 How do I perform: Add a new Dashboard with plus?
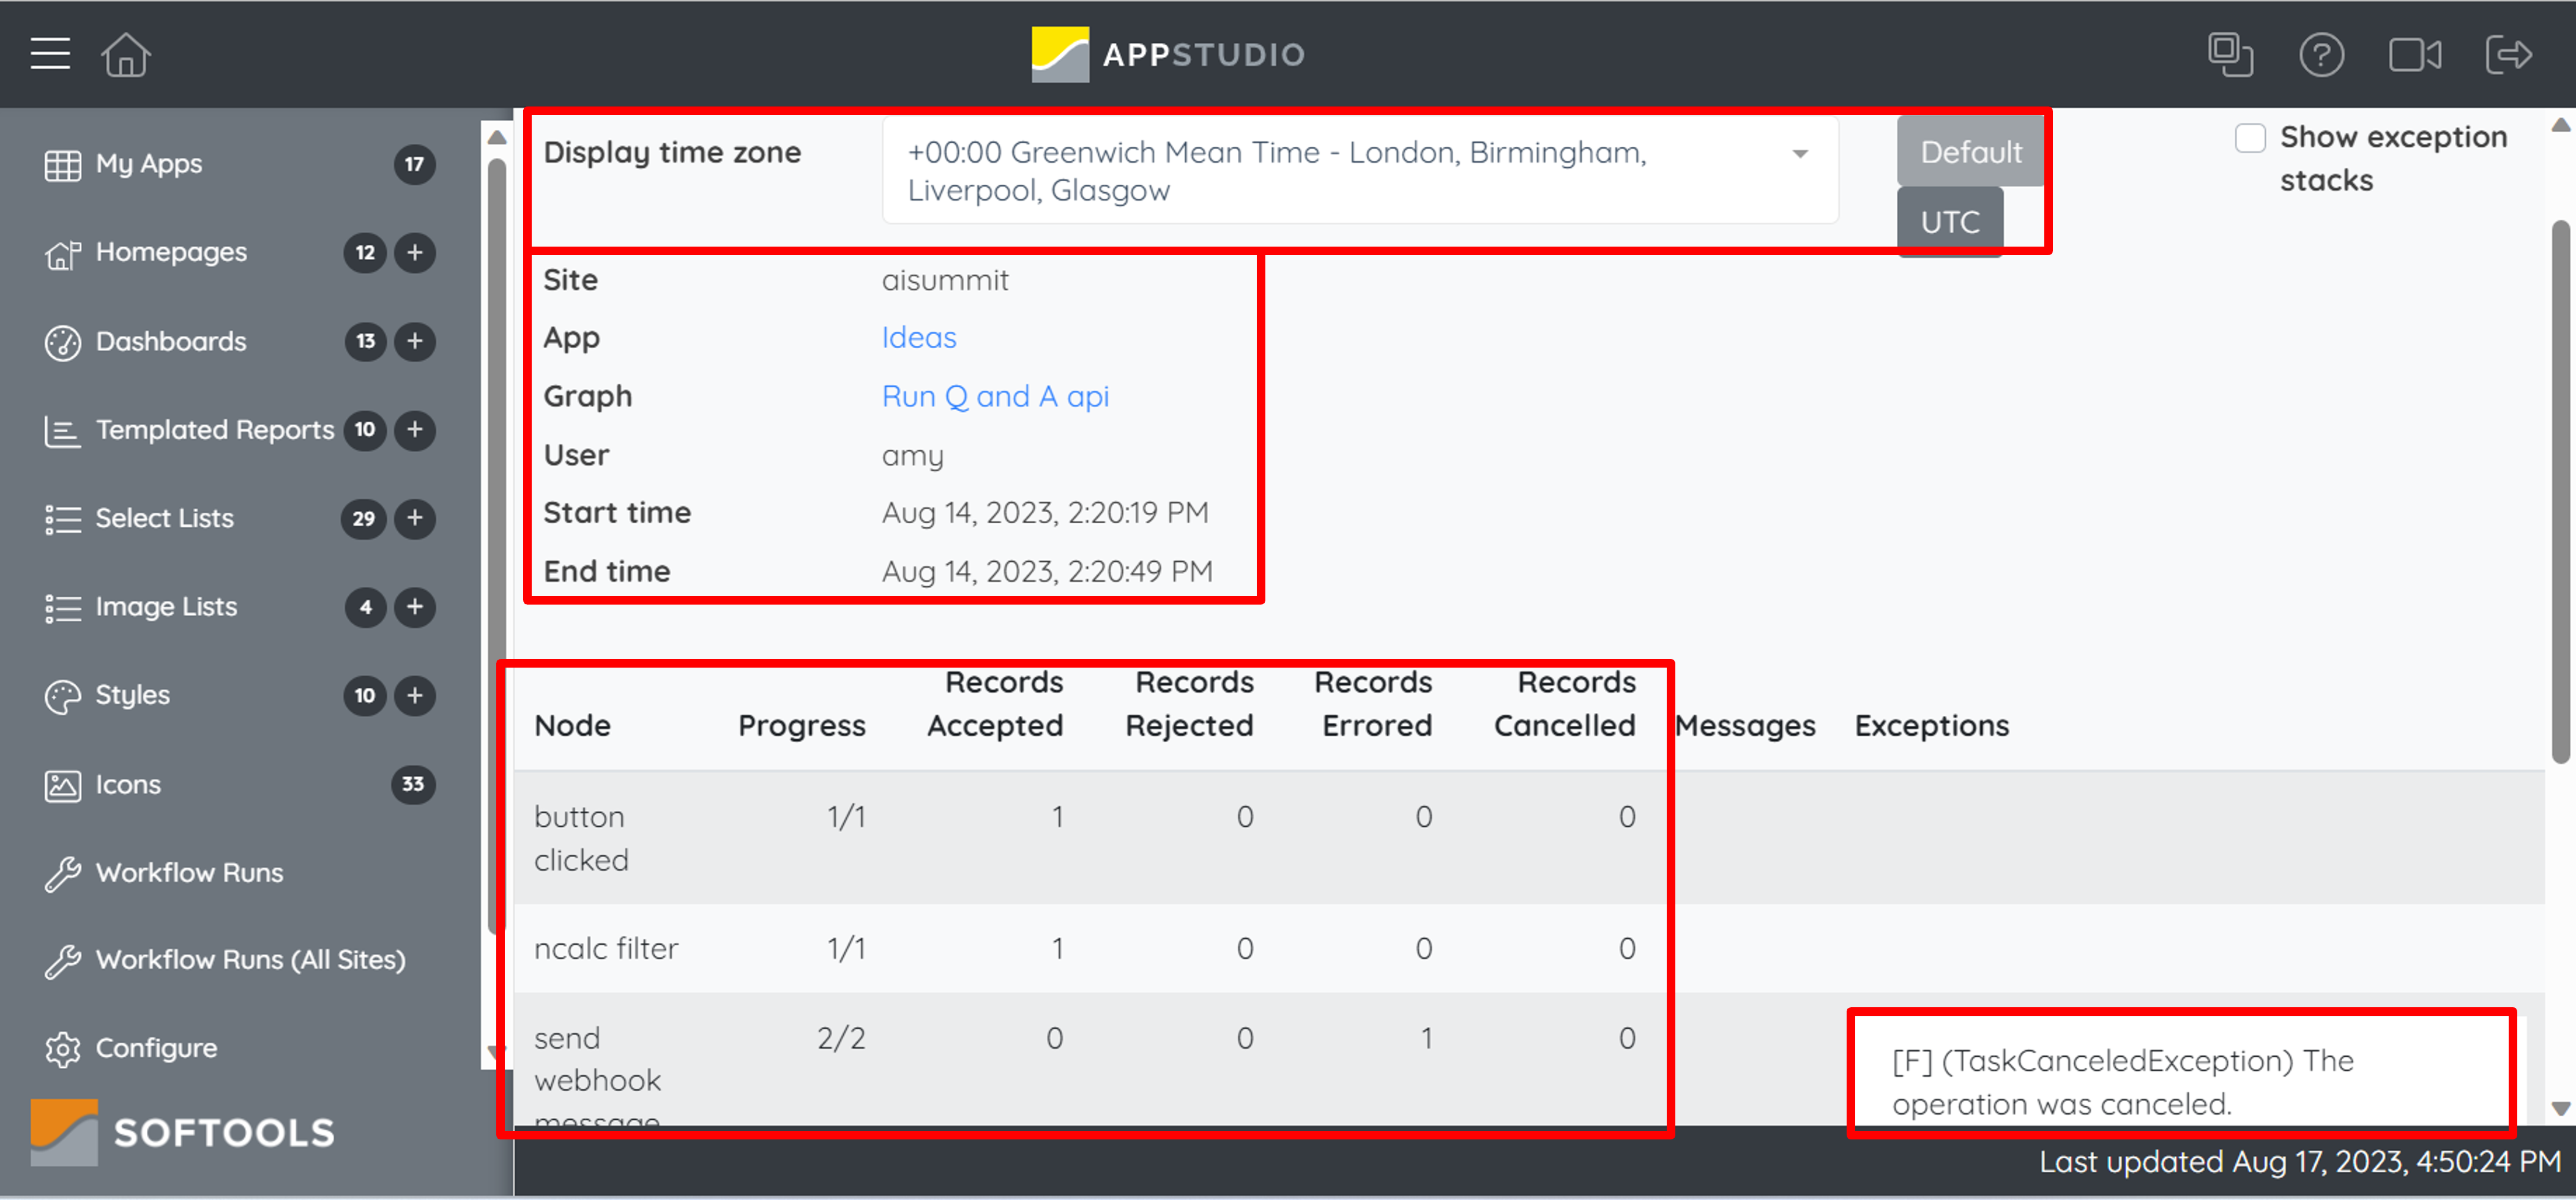click(415, 341)
